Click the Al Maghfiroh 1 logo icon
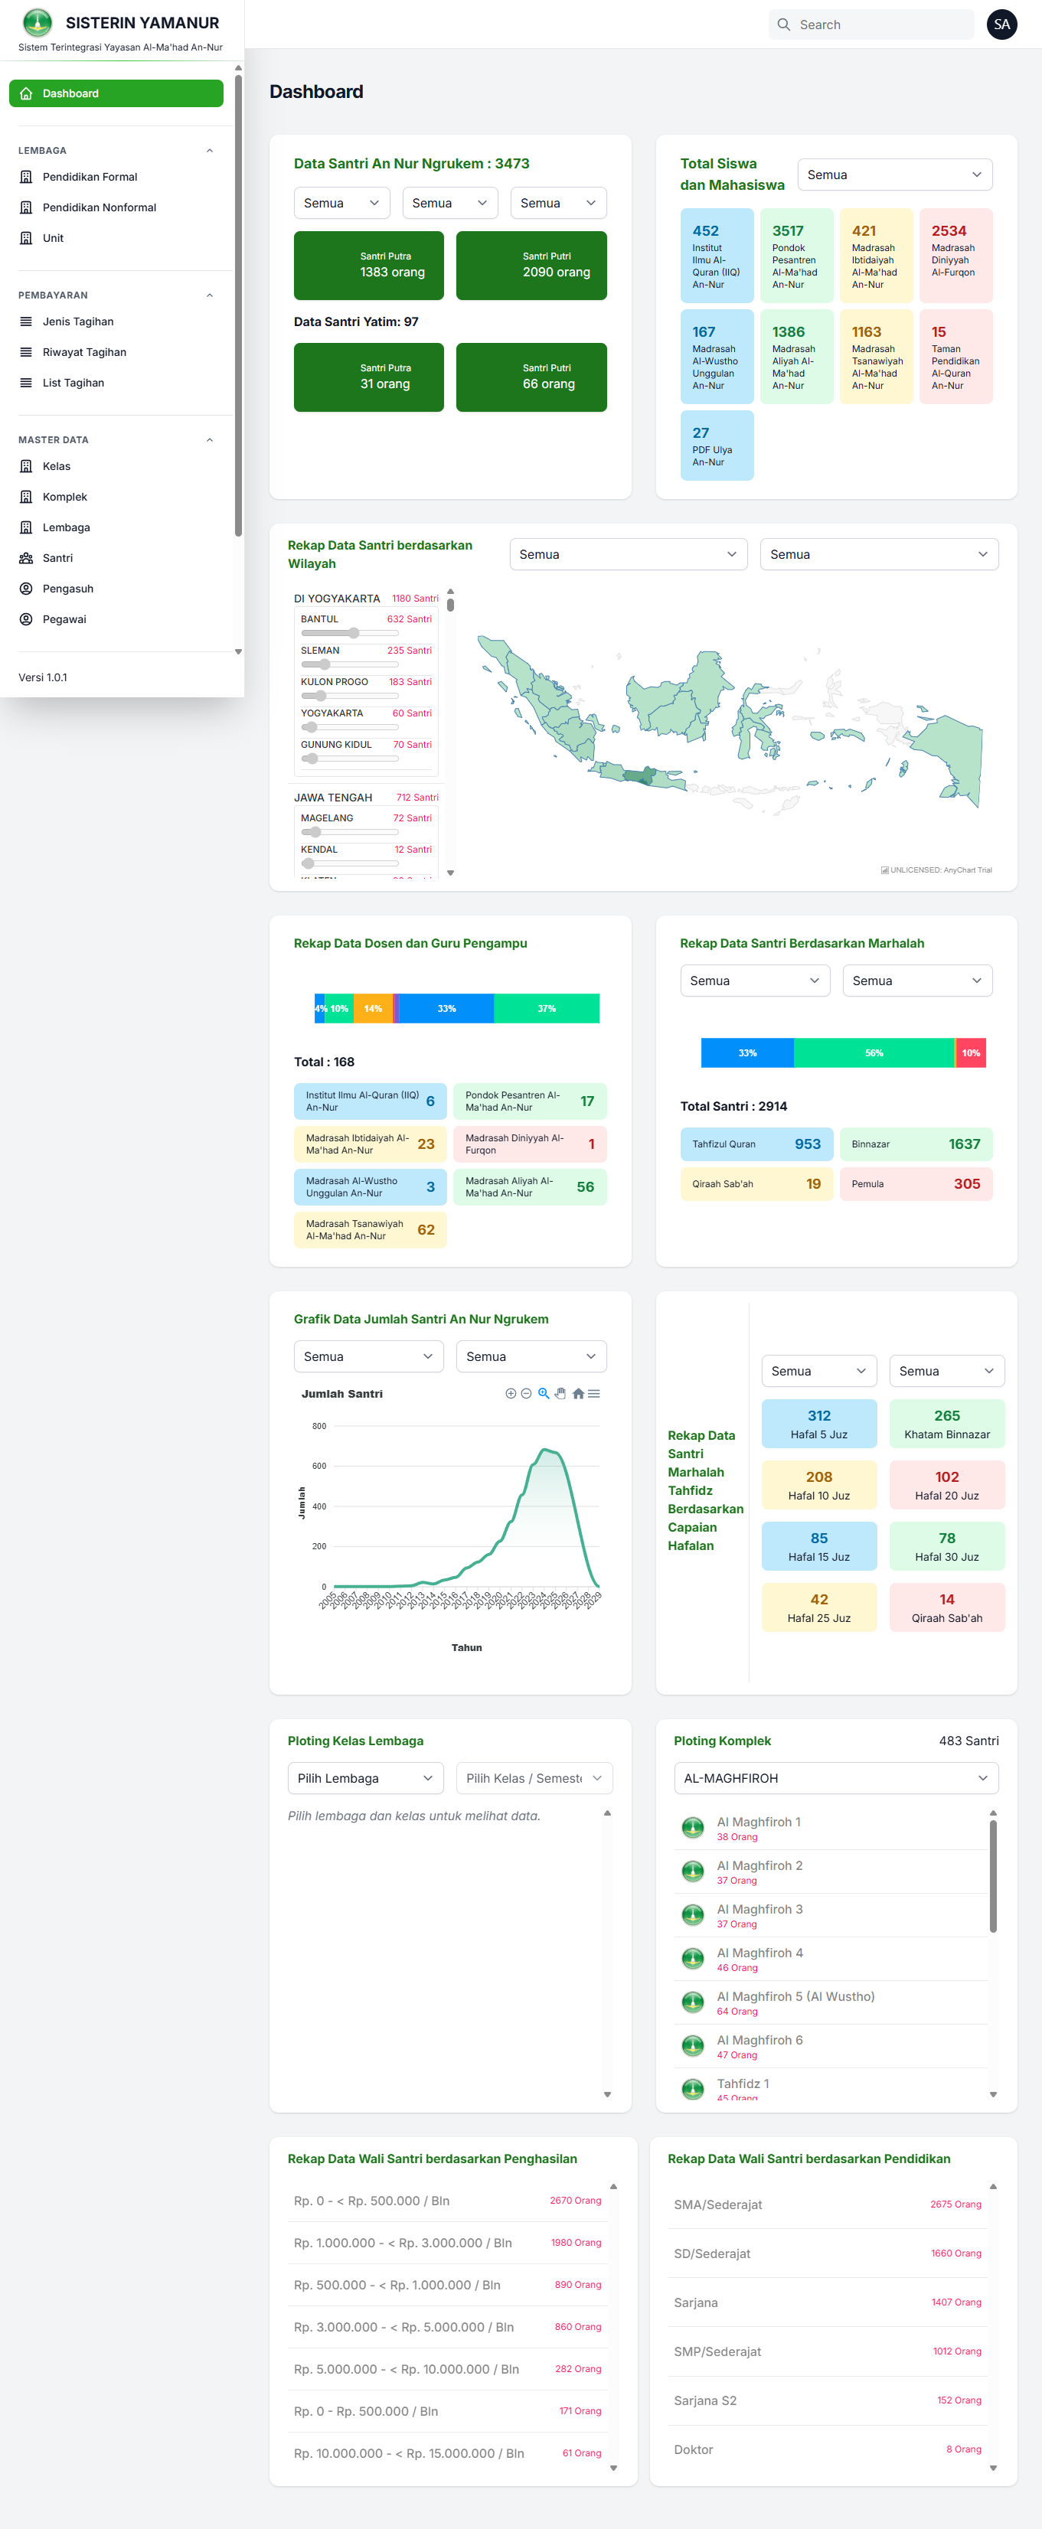Image resolution: width=1042 pixels, height=2529 pixels. tap(692, 1828)
